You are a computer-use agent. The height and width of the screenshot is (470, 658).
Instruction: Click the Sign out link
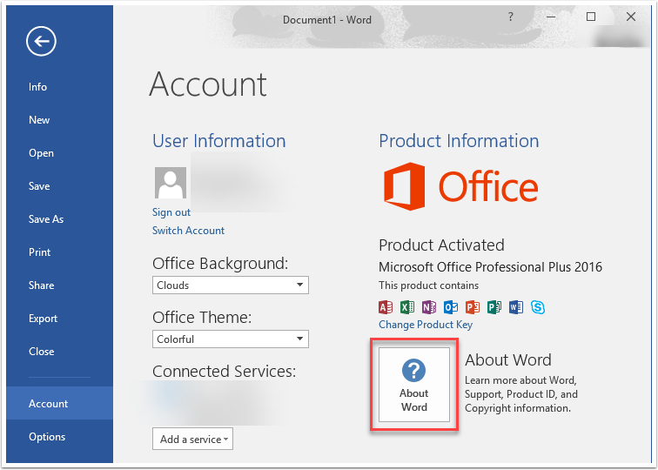(x=171, y=212)
